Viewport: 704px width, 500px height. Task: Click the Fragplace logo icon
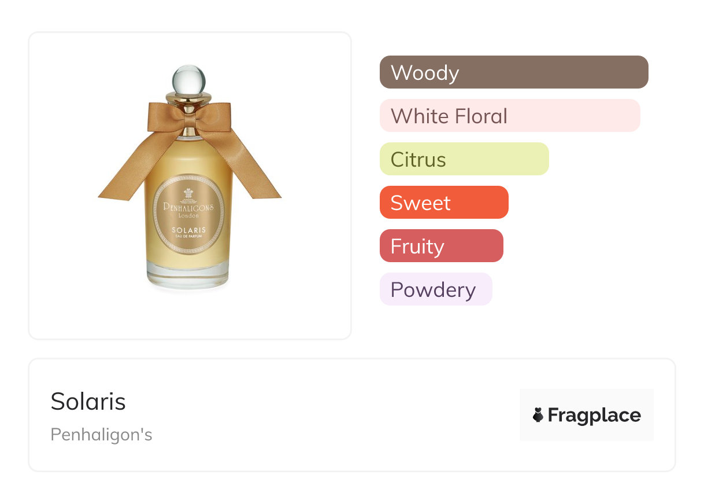pyautogui.click(x=538, y=415)
